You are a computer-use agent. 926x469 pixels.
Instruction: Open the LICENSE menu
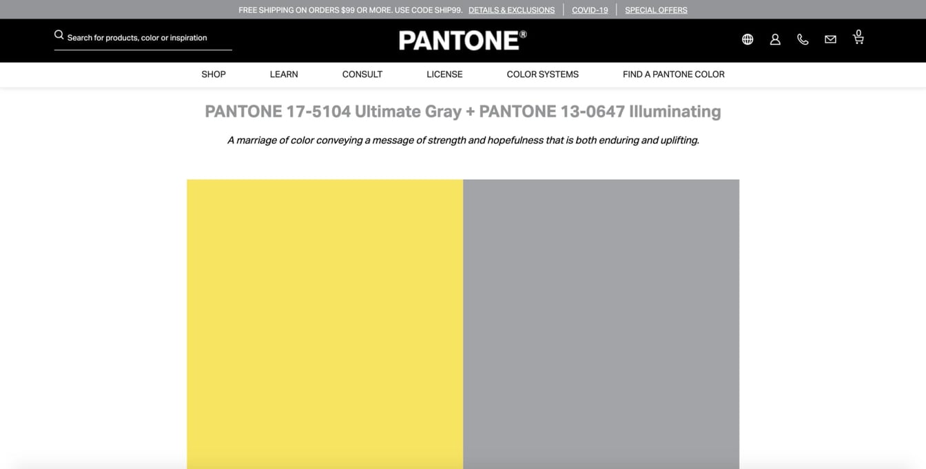click(444, 74)
